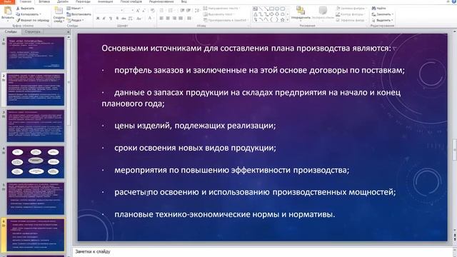This screenshot has height=257, width=457.
Task: Switch to Структура outline pane tab
Action: tap(32, 31)
